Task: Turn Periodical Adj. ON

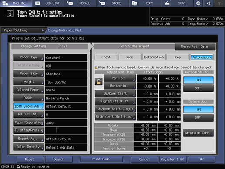Action: point(198,80)
